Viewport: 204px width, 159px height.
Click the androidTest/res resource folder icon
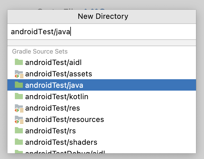click(x=19, y=108)
